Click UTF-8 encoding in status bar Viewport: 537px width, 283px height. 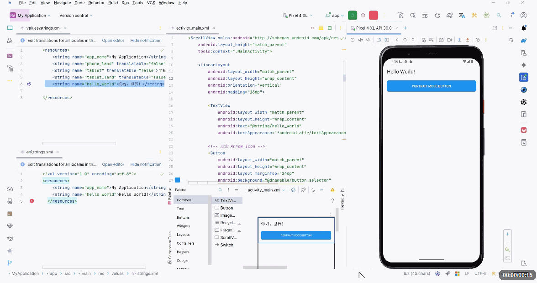pyautogui.click(x=480, y=273)
